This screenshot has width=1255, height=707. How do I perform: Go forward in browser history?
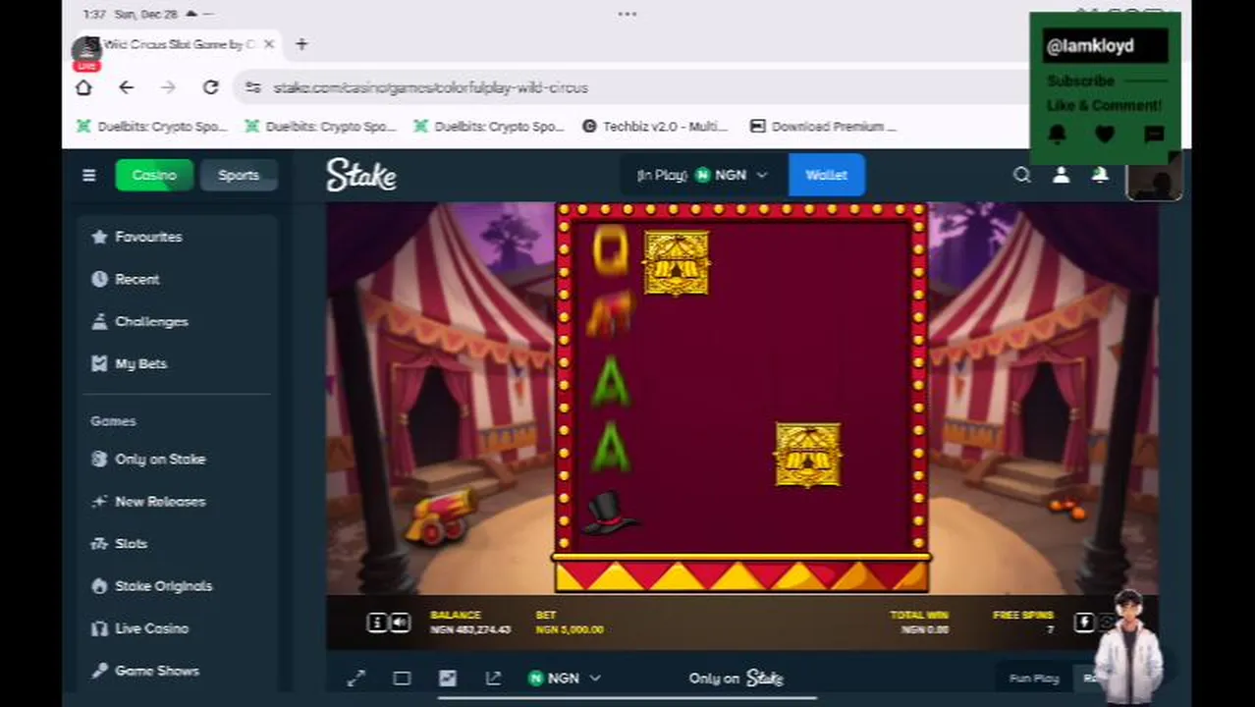coord(168,87)
